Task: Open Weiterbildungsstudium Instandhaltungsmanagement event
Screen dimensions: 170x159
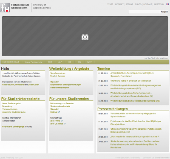Action: pyautogui.click(x=136, y=87)
